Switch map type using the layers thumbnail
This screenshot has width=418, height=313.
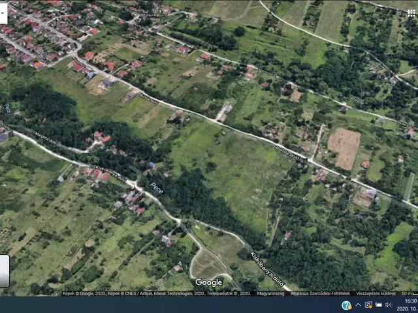5,271
